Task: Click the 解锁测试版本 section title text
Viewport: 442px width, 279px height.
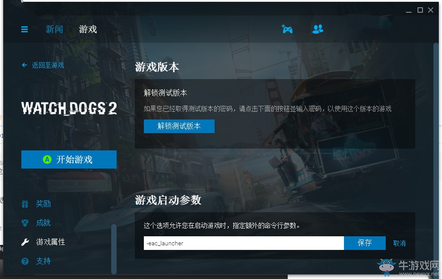Action: [165, 93]
